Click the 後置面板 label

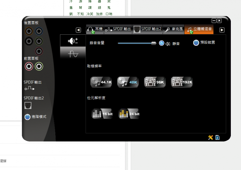pos(31,23)
